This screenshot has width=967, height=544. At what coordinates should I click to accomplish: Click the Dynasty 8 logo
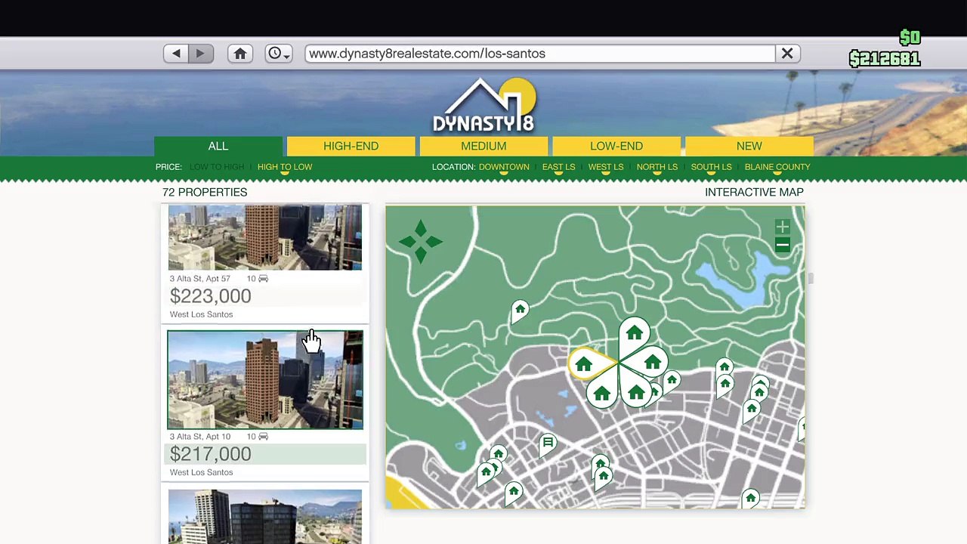[483, 104]
